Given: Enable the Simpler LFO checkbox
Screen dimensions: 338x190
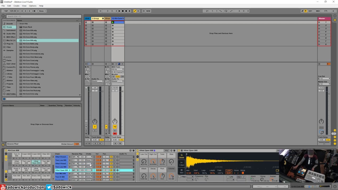Looking at the screenshot, I should [228, 177].
